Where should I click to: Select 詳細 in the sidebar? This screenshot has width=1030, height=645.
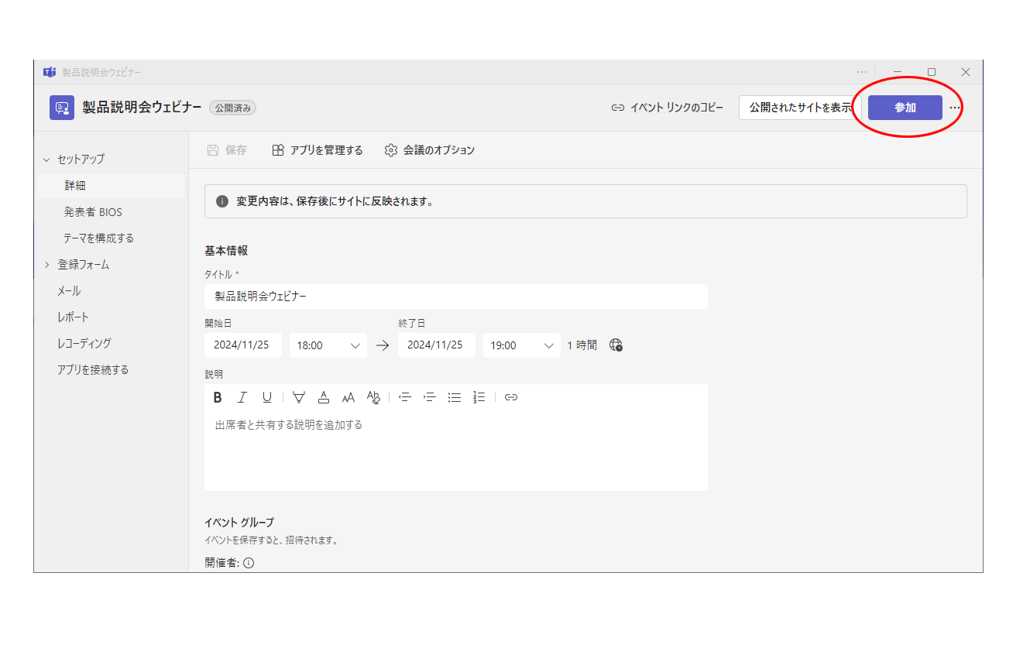pyautogui.click(x=74, y=185)
